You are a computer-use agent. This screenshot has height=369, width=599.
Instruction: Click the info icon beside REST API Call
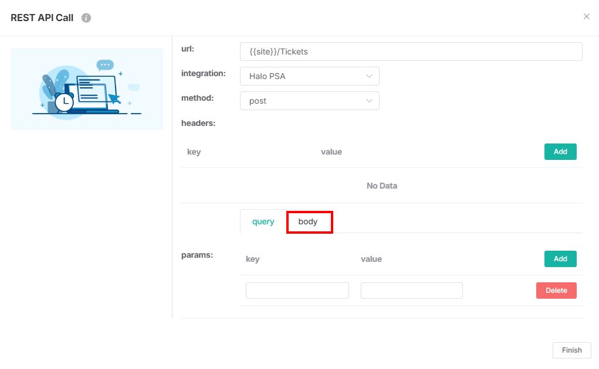coord(86,18)
